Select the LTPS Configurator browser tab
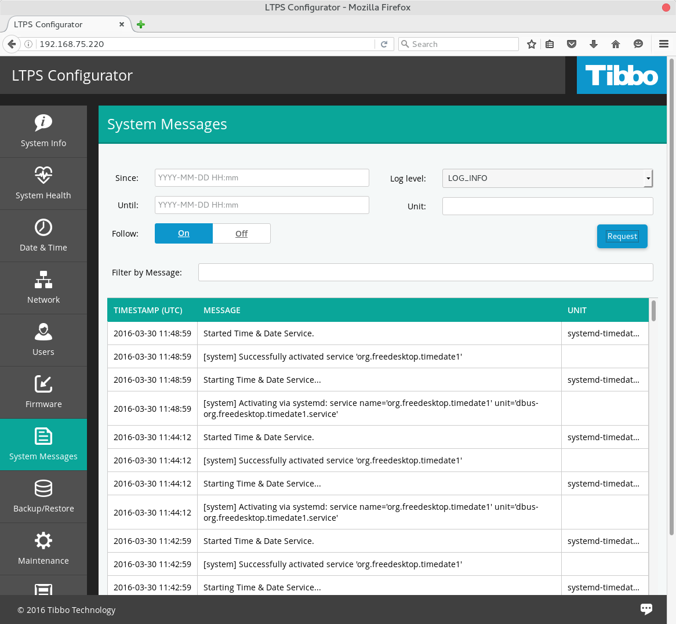Viewport: 676px width, 624px height. tap(64, 24)
